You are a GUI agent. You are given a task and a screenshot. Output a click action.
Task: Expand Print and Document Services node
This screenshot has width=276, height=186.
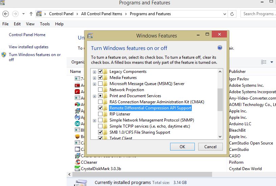[x=94, y=96]
